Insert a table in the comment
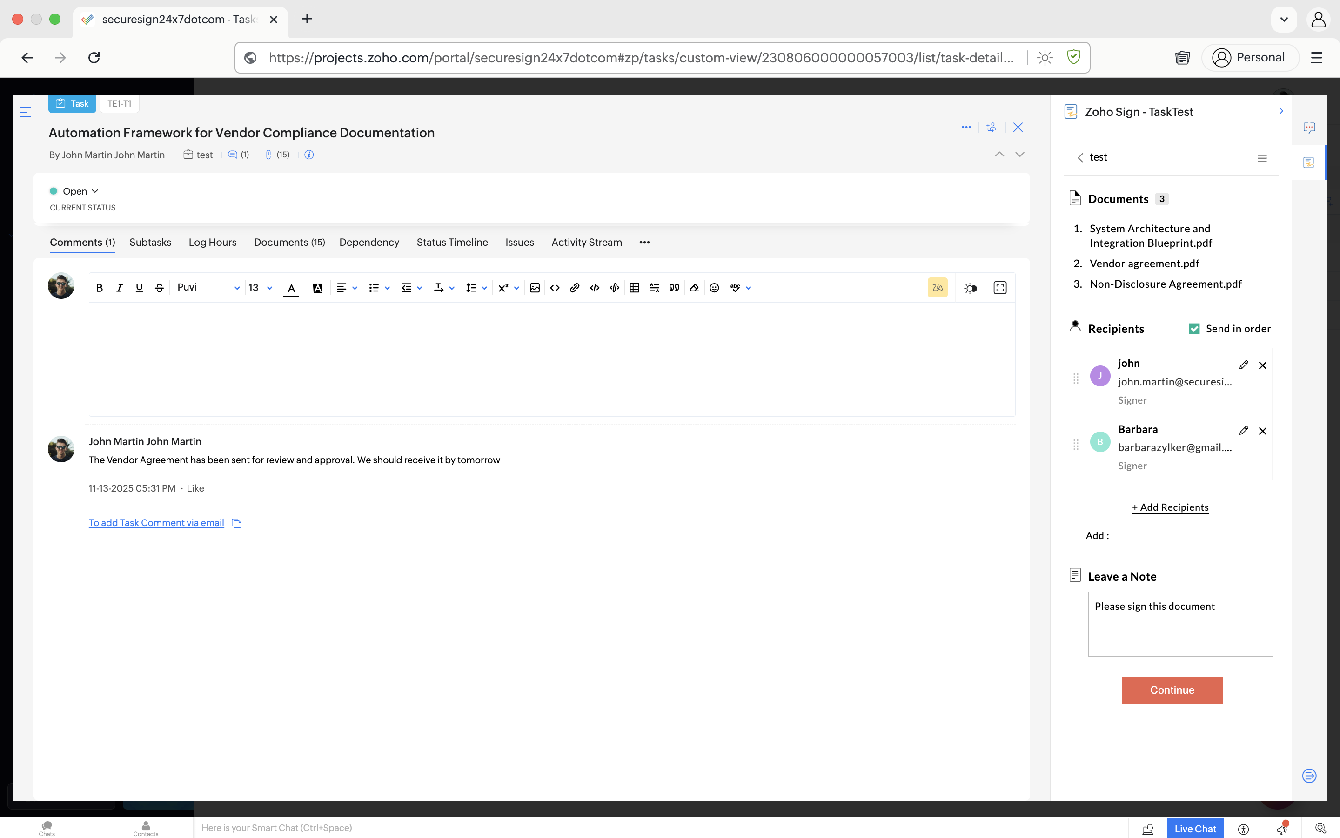The image size is (1340, 838). pyautogui.click(x=635, y=288)
